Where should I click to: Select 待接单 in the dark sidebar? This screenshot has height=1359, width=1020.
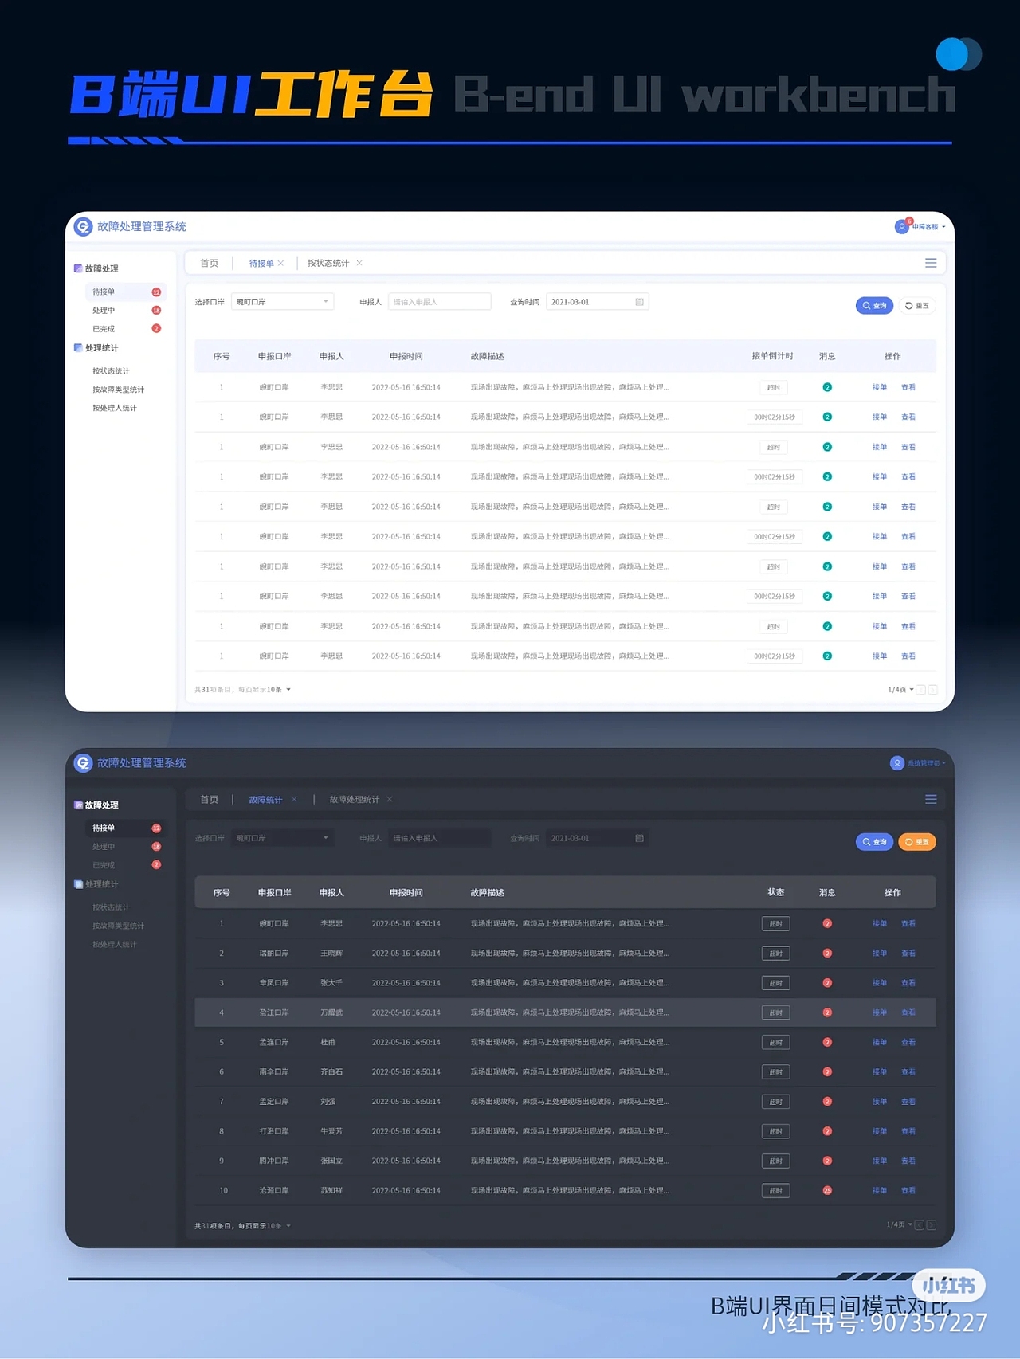click(x=125, y=828)
